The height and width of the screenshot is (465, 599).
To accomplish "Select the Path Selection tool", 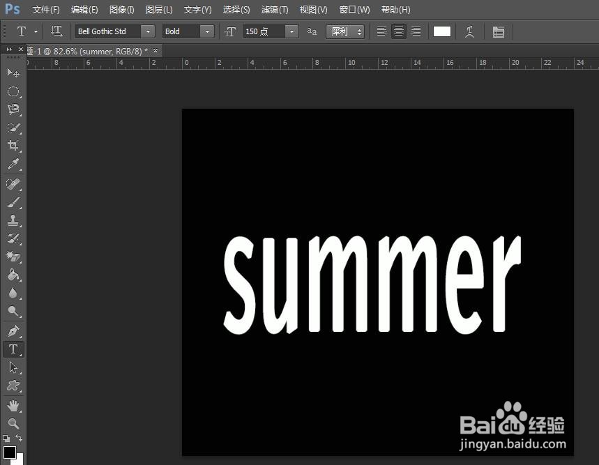I will coord(13,367).
